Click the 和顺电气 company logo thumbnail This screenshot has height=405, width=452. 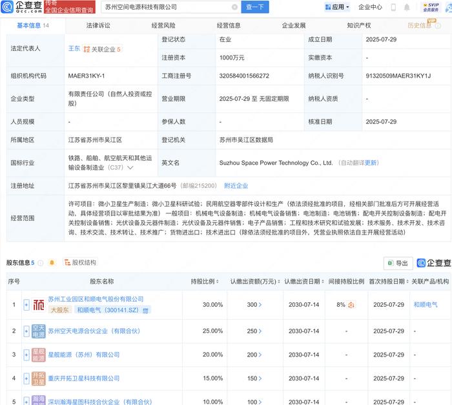tap(39, 305)
